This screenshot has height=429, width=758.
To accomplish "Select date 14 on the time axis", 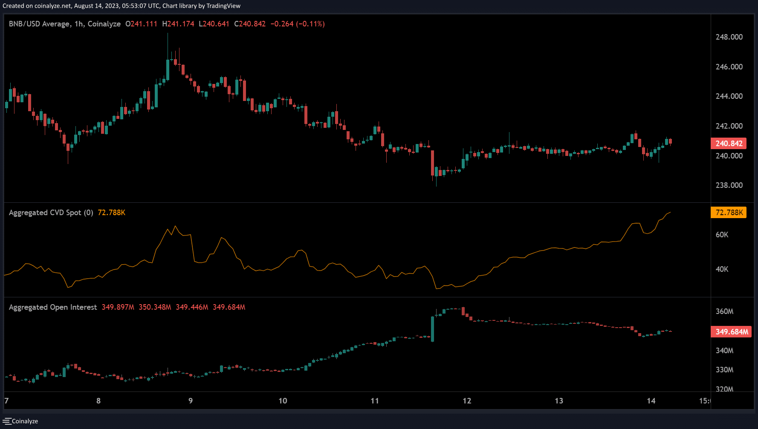I will coord(651,401).
